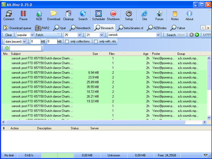Go to previous results page grey arrow
This screenshot has height=159, width=212.
tap(191, 35)
